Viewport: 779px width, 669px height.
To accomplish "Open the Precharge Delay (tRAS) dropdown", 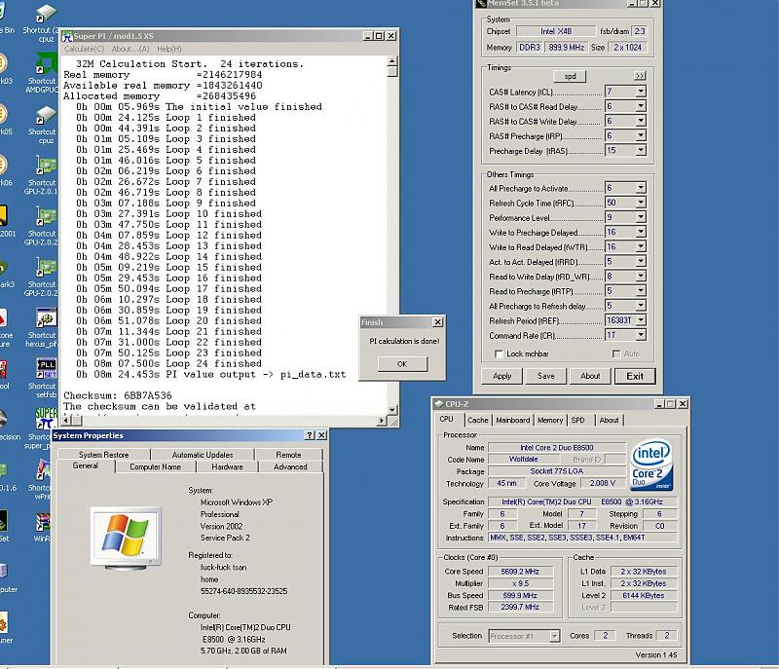I will (641, 151).
